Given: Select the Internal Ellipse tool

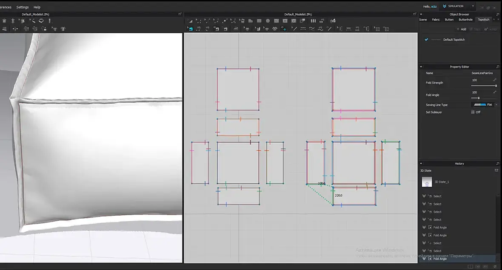Looking at the screenshot, I should 294,21.
